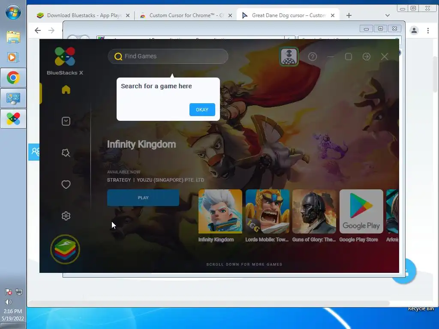Close the Download Bluestacks tab
Screen dimensions: 439x329
(x=128, y=16)
